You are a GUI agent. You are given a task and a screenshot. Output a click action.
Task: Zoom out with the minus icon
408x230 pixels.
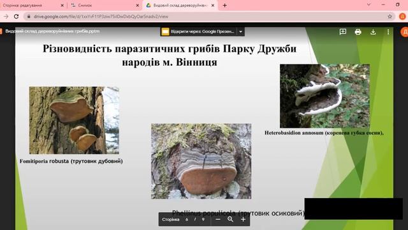[218, 220]
